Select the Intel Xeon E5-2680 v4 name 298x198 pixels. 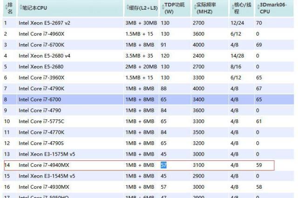(45, 56)
